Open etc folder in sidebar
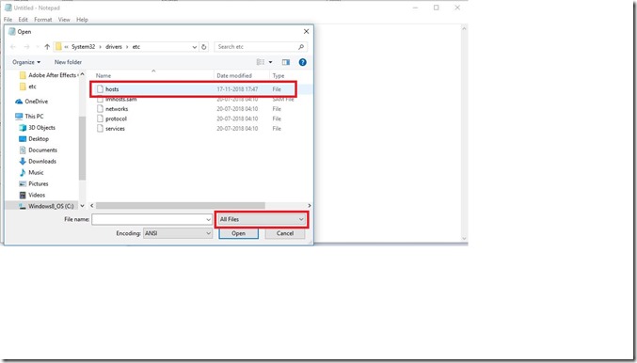The image size is (637, 363). point(27,87)
